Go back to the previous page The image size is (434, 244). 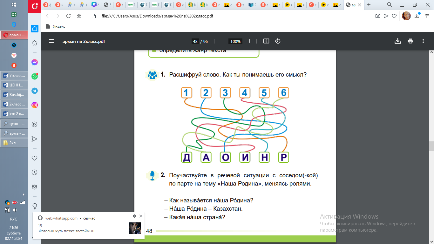coord(47,16)
